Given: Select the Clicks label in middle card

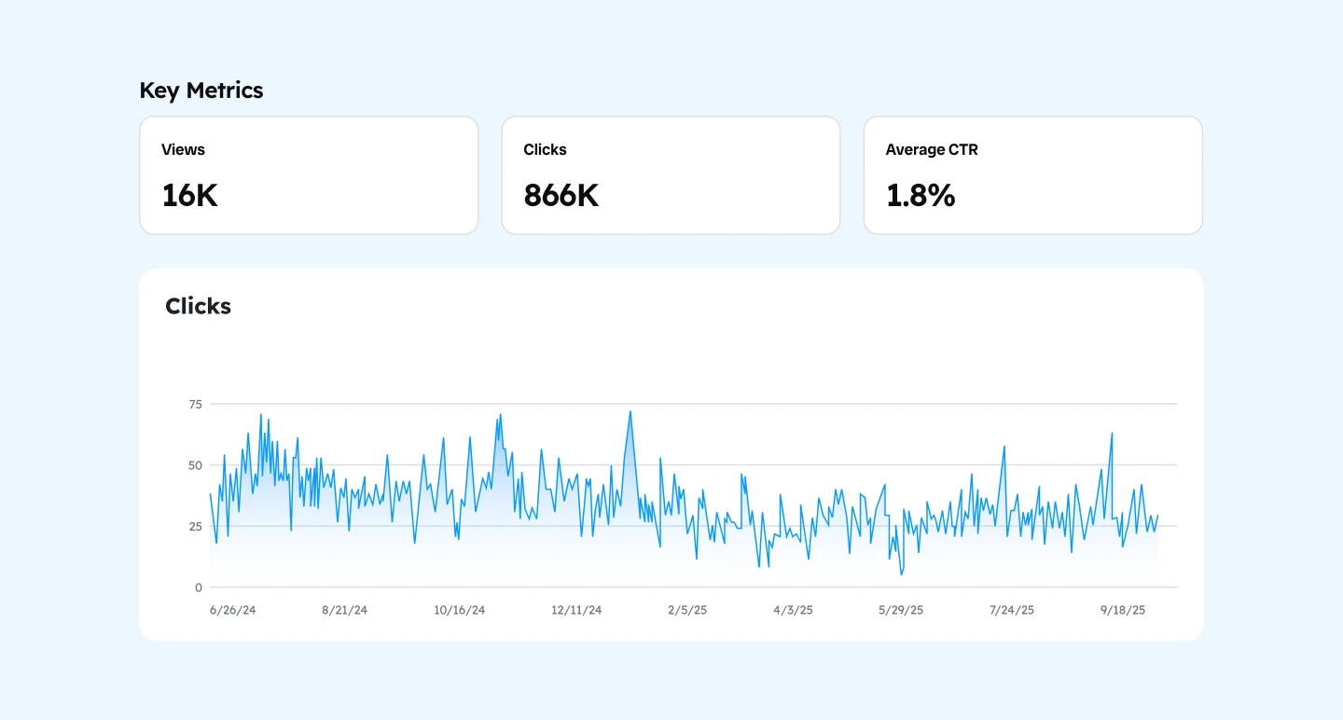Looking at the screenshot, I should pyautogui.click(x=545, y=149).
